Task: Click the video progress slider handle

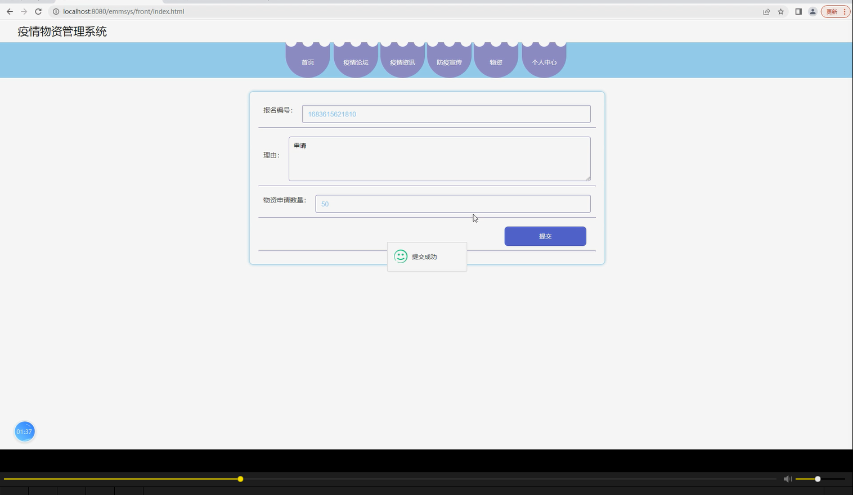Action: point(240,479)
